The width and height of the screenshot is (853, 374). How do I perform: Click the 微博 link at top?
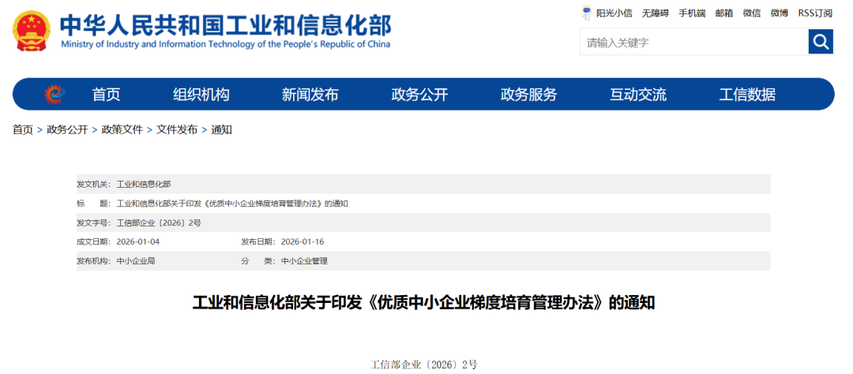[780, 13]
